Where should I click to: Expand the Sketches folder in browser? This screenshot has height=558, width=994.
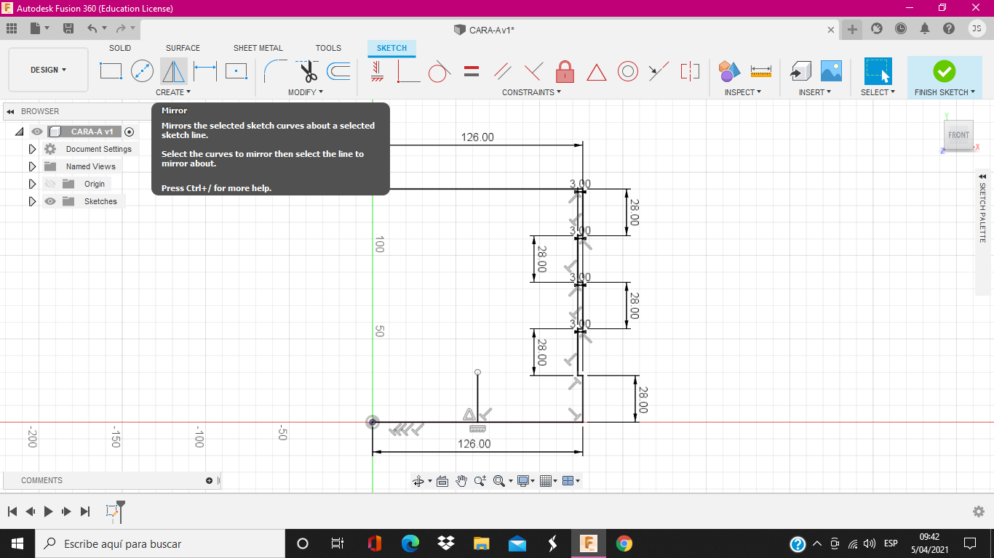tap(32, 201)
